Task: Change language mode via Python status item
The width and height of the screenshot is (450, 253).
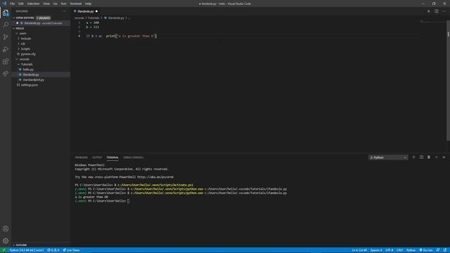Action: pos(411,250)
